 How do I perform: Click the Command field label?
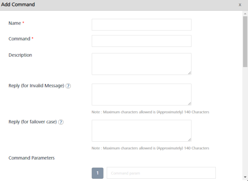[x=19, y=39]
